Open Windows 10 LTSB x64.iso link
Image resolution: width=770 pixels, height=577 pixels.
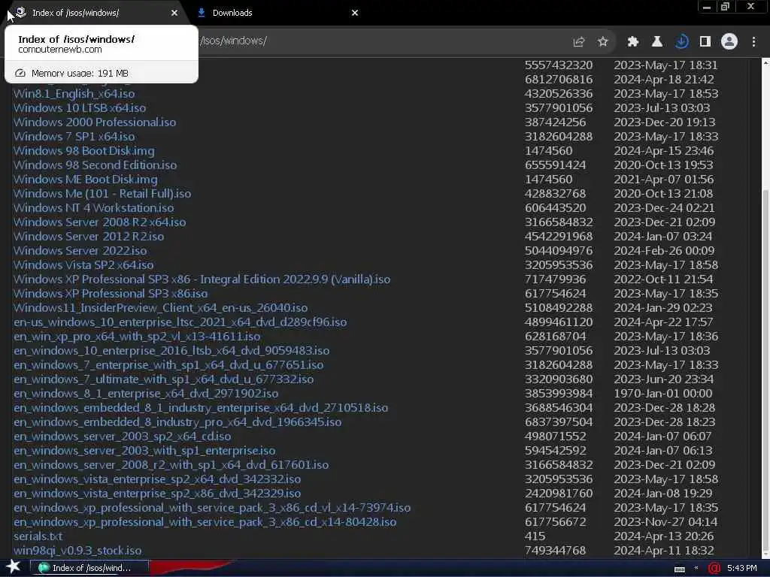80,108
